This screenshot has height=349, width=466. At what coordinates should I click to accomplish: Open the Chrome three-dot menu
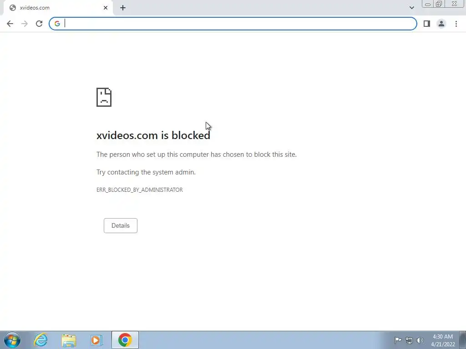pyautogui.click(x=456, y=24)
